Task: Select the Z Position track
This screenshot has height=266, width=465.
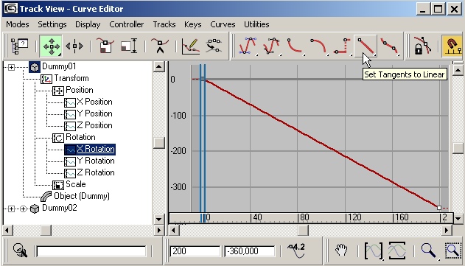Action: 94,125
